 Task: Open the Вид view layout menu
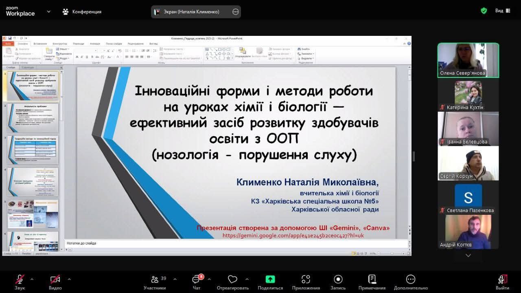[503, 11]
